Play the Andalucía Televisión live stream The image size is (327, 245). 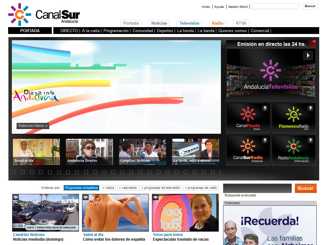308,55
